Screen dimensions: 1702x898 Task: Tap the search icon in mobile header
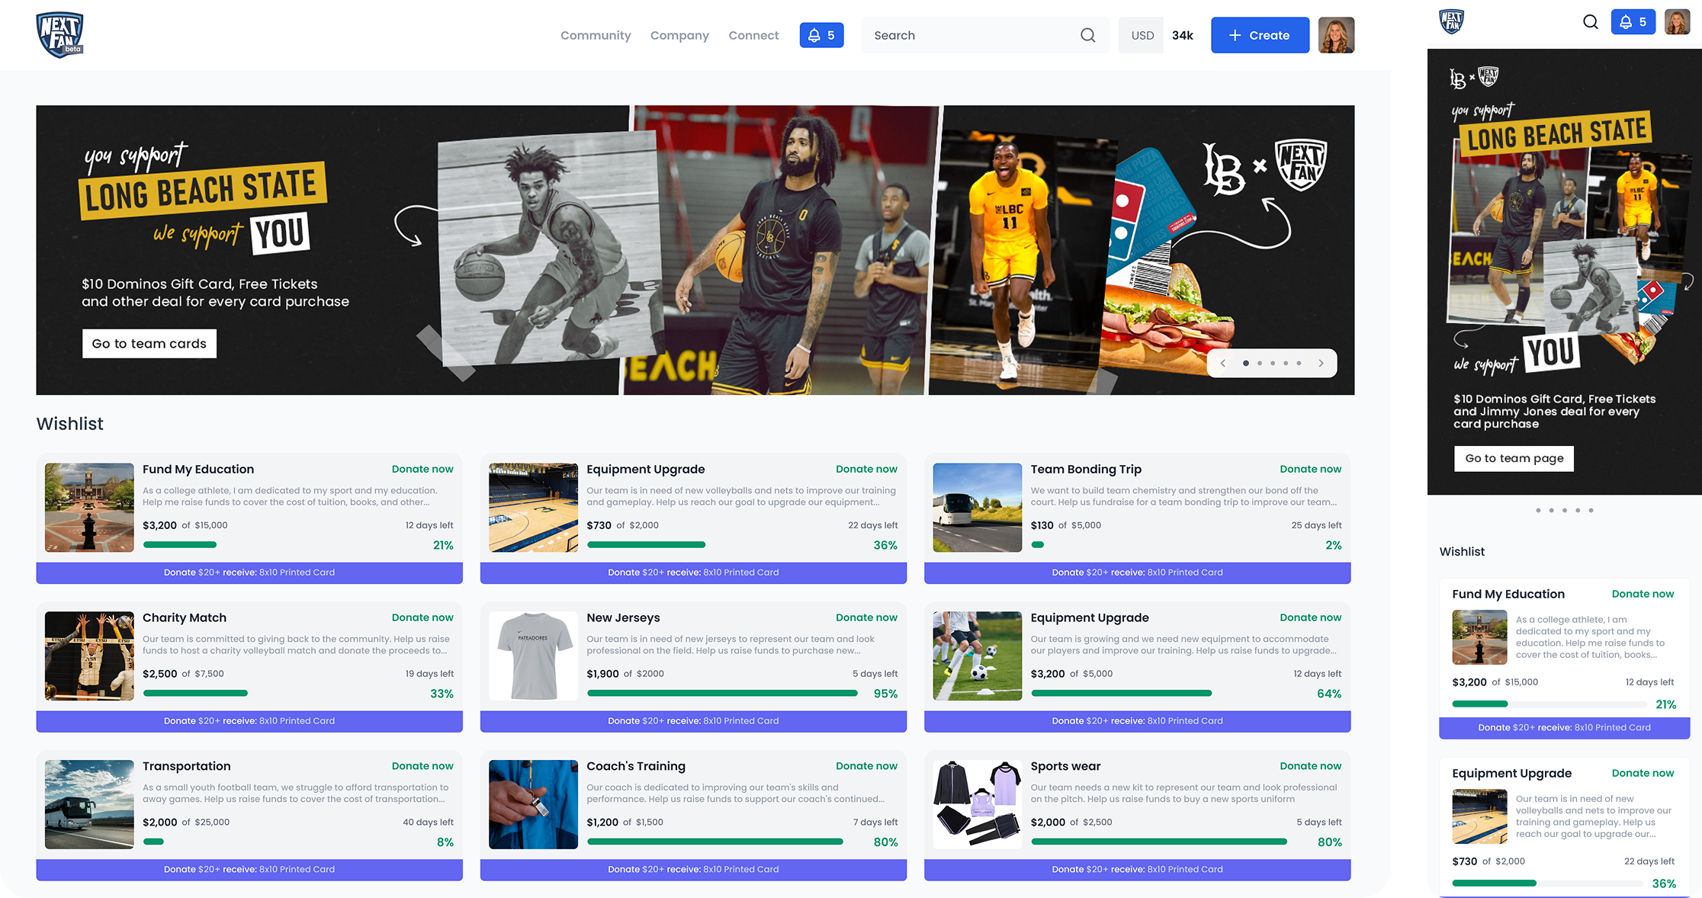coord(1590,22)
